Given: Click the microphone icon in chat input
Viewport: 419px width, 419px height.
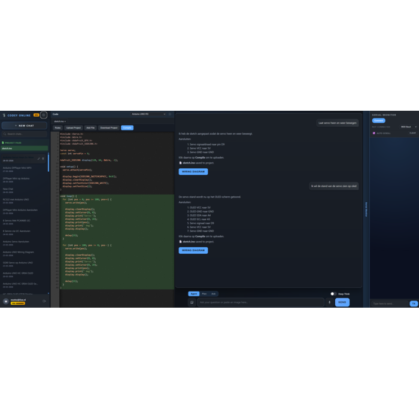Looking at the screenshot, I should 329,302.
